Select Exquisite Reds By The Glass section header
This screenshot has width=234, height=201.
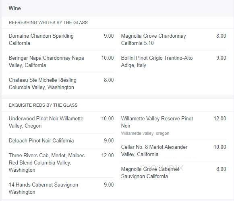(43, 105)
